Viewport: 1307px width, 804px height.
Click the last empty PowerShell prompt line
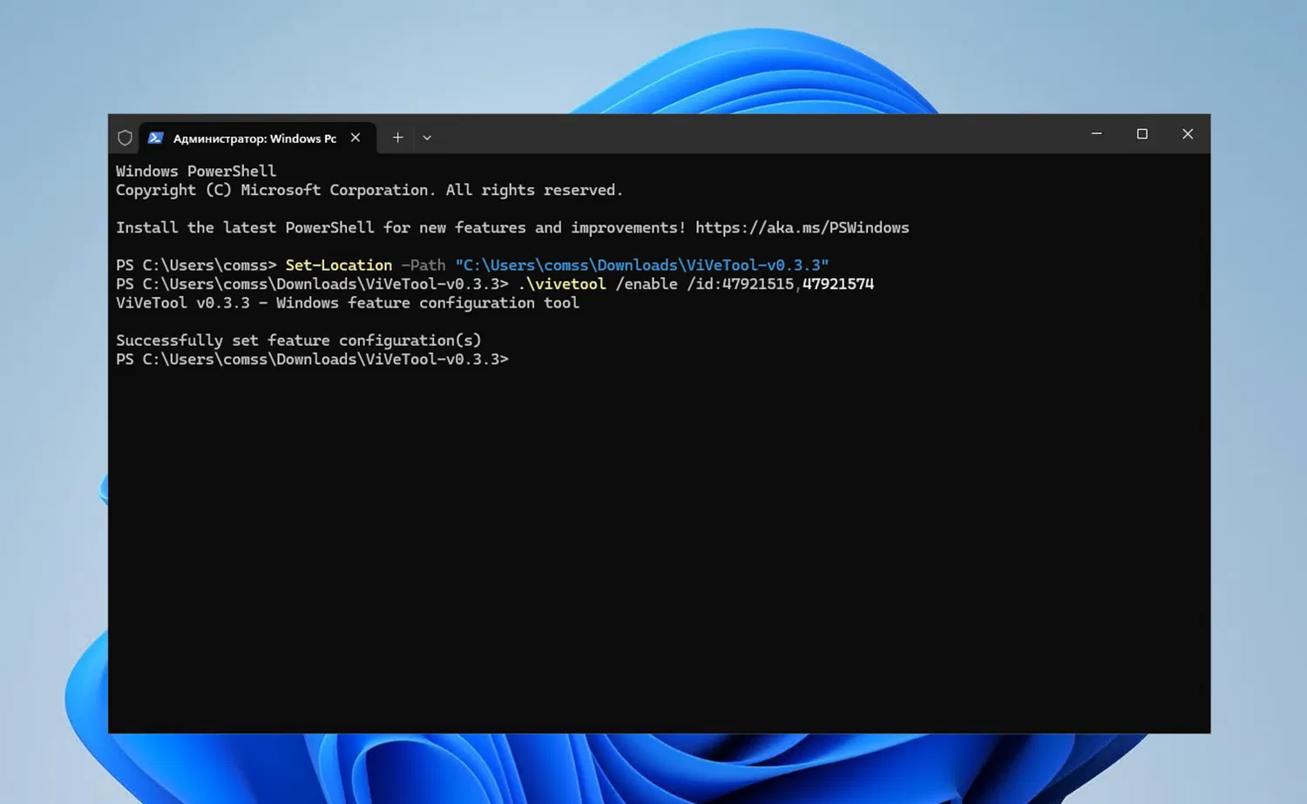coord(312,359)
